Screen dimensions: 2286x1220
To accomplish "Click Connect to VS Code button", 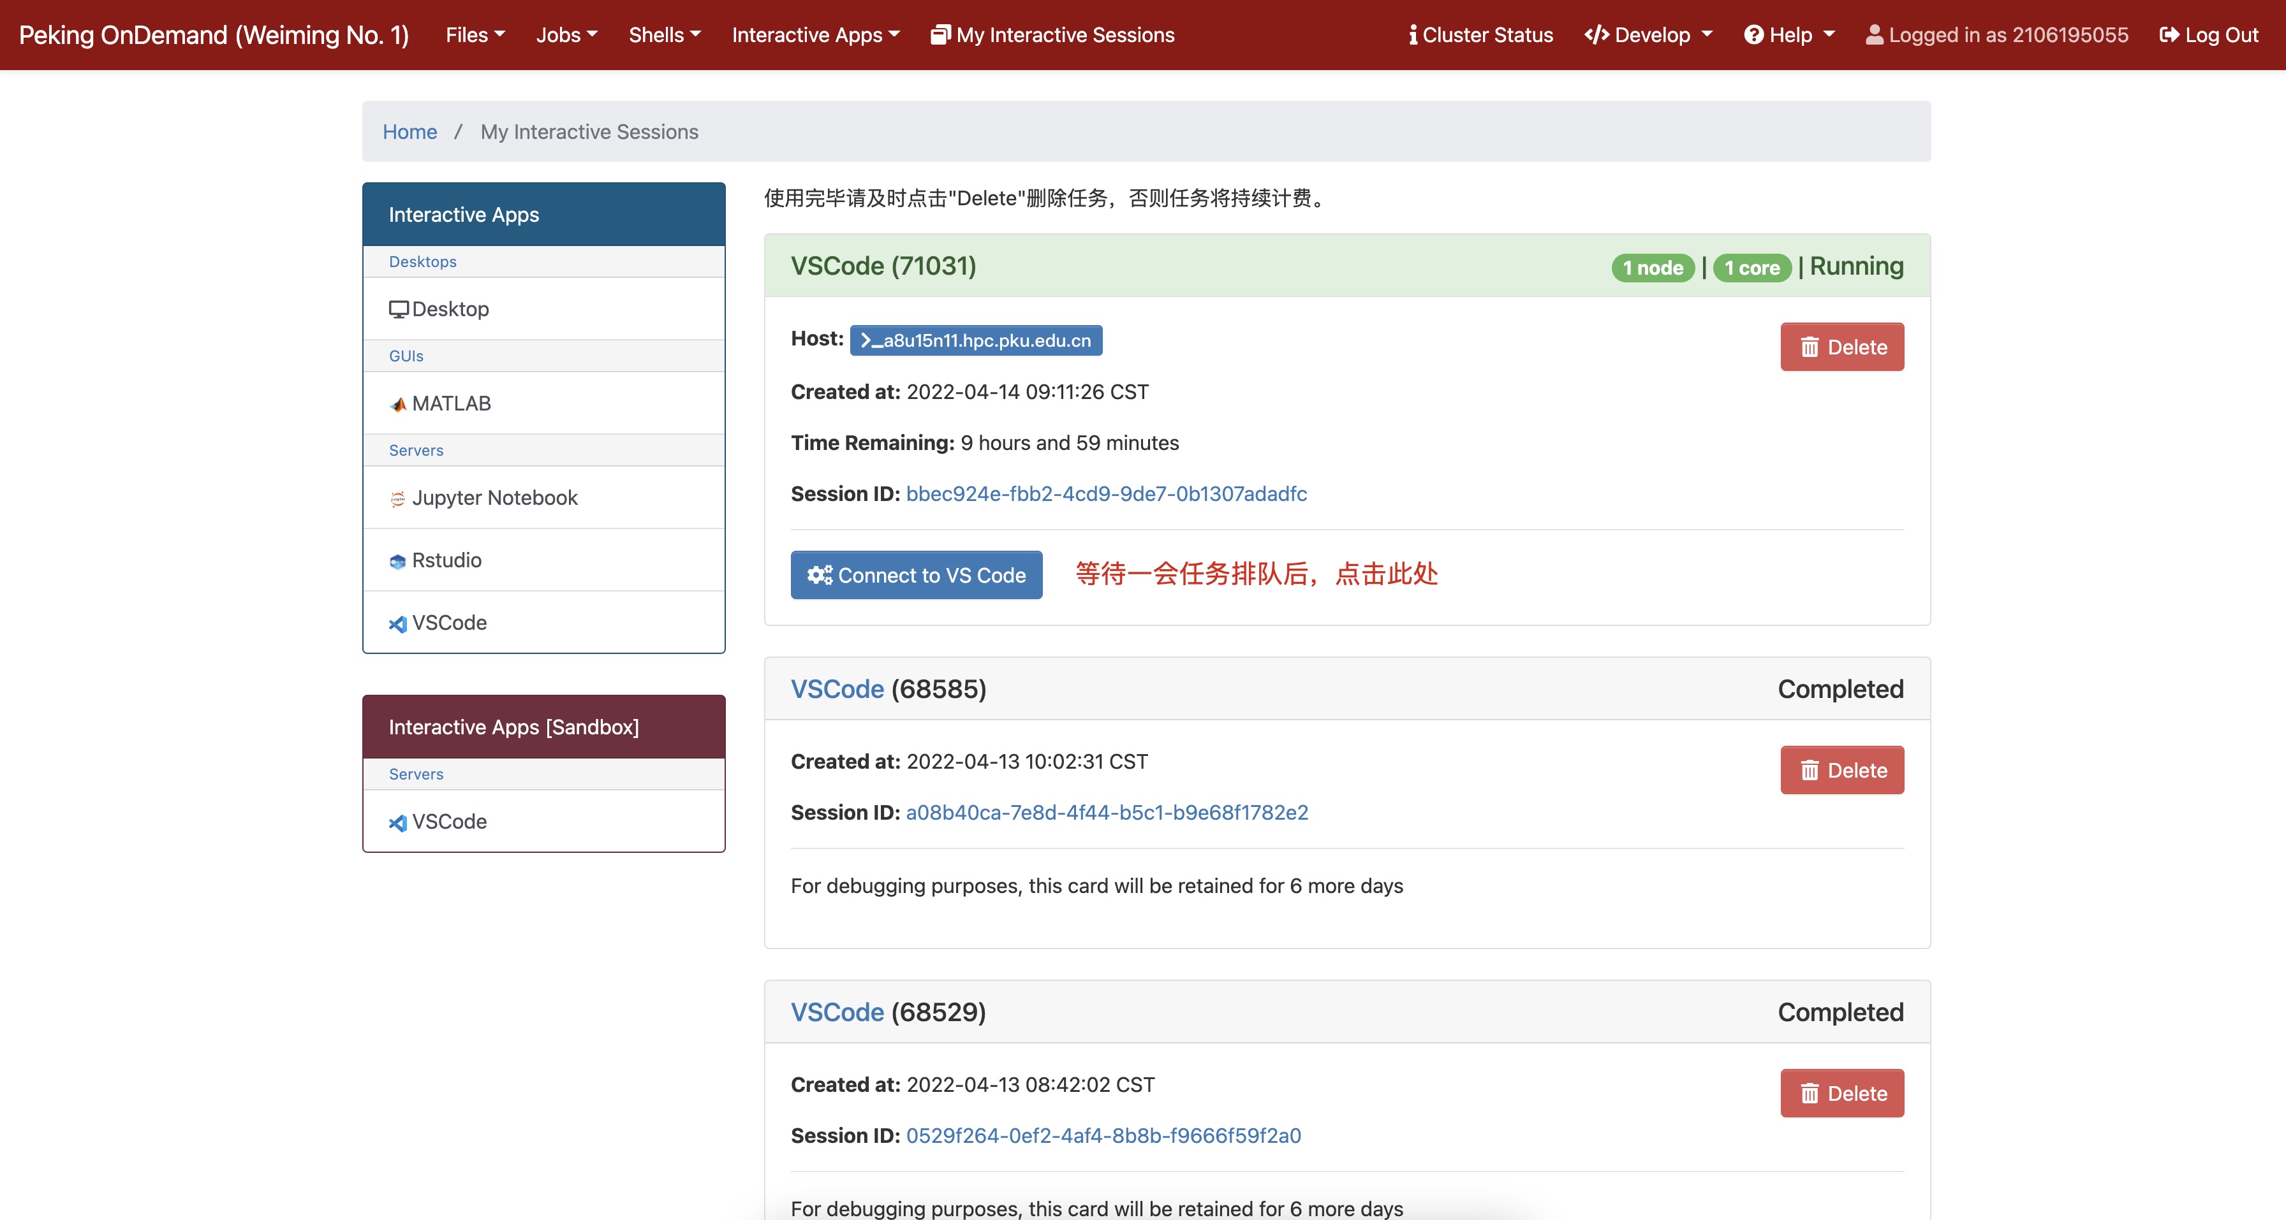I will point(917,574).
